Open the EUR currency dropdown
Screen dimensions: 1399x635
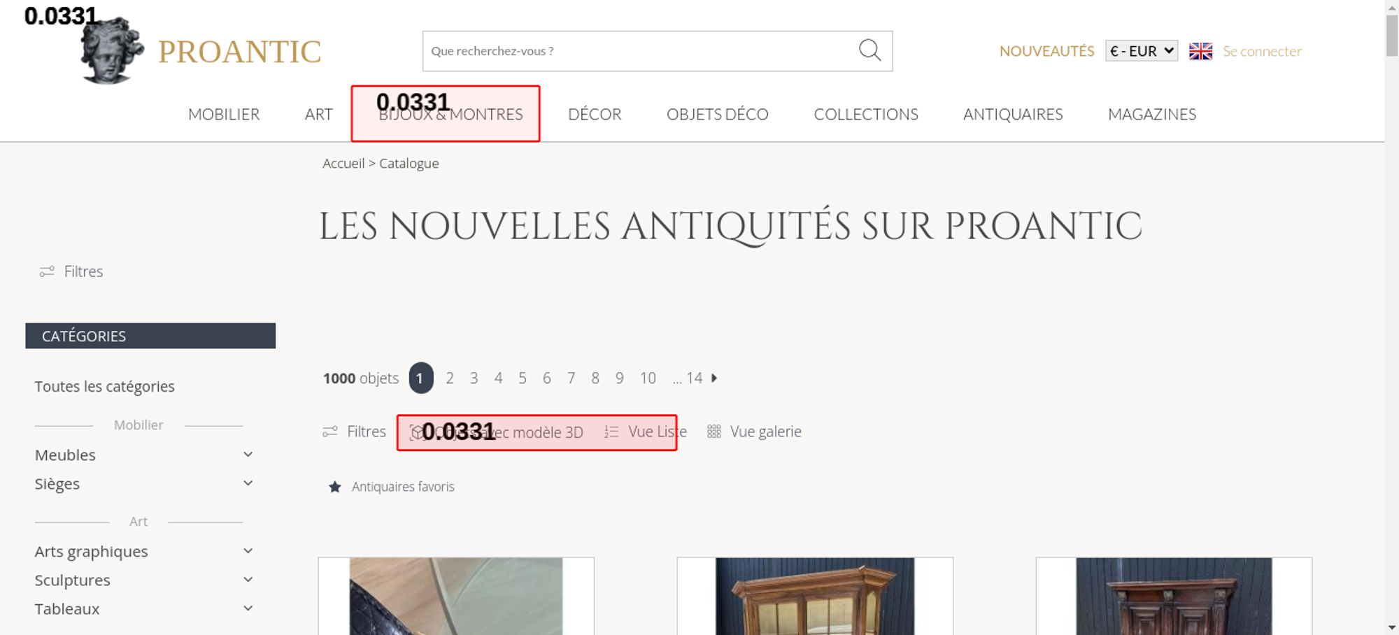(x=1141, y=51)
